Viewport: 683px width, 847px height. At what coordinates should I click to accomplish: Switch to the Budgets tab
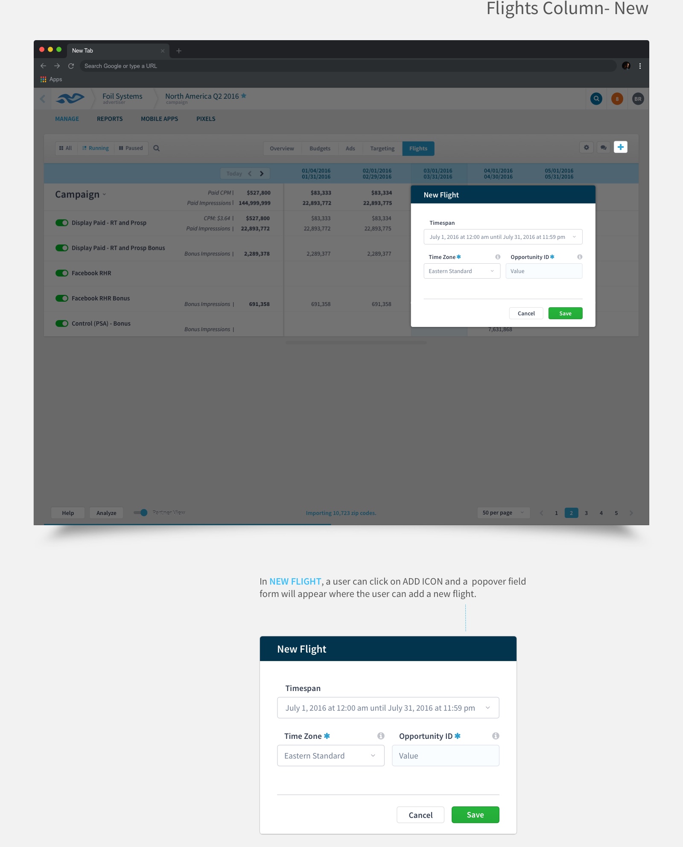pos(320,148)
